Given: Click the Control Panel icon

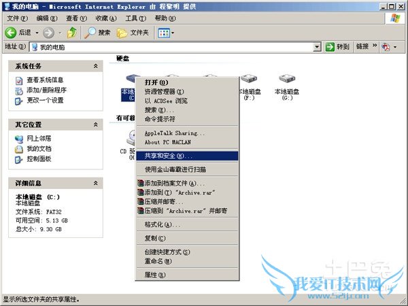Looking at the screenshot, I should (19, 160).
